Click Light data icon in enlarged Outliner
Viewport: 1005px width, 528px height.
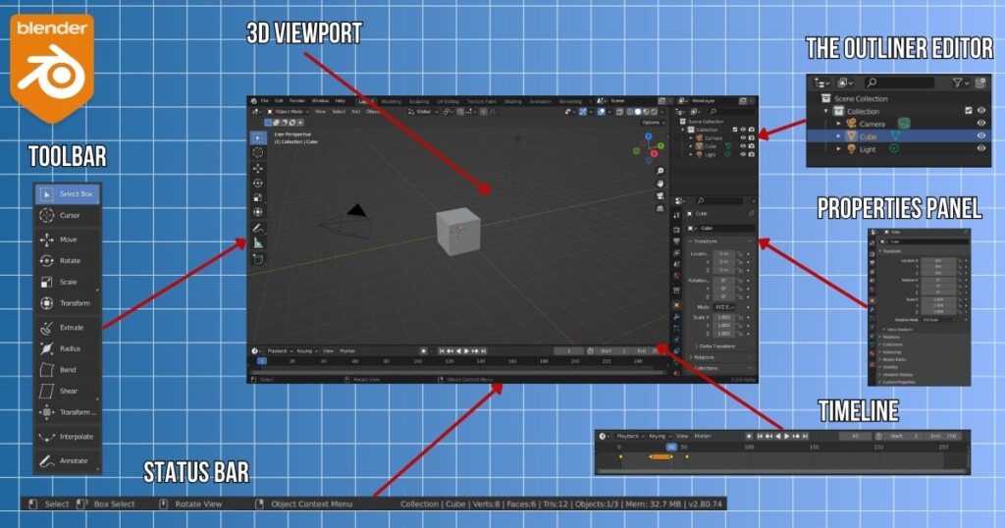pos(893,148)
